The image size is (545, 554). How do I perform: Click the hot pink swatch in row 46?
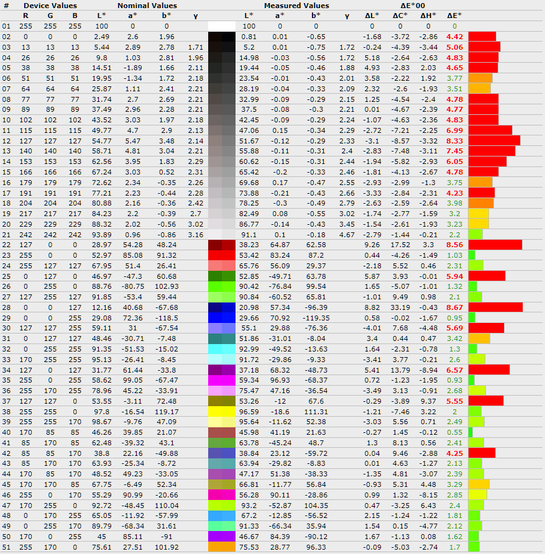(222, 495)
